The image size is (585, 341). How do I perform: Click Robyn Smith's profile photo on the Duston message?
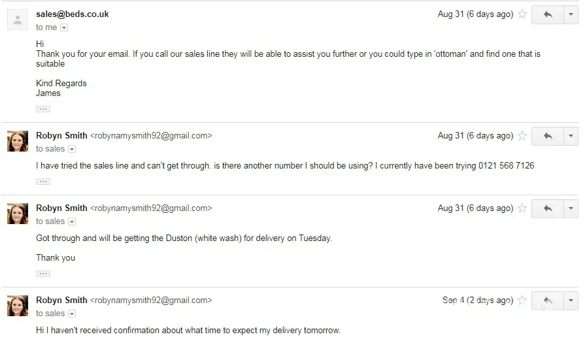[18, 214]
